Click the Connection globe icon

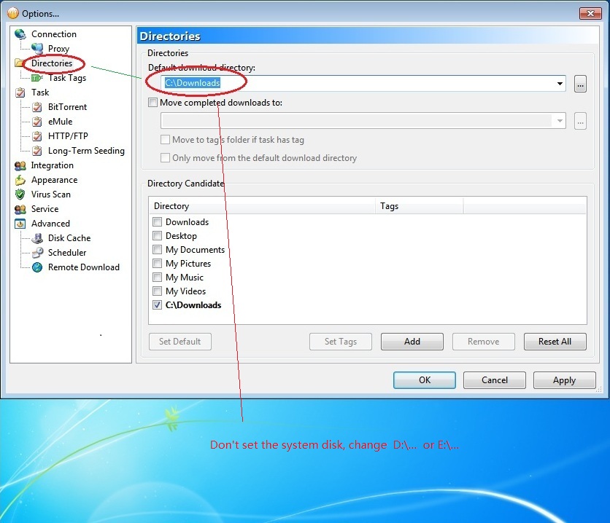[x=20, y=34]
